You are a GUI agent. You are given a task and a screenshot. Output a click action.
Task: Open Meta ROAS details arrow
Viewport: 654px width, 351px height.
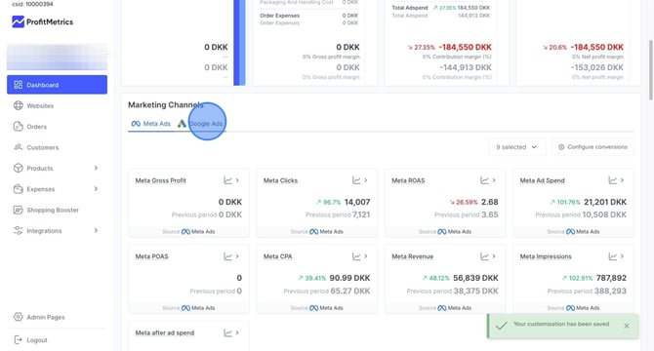click(x=494, y=180)
